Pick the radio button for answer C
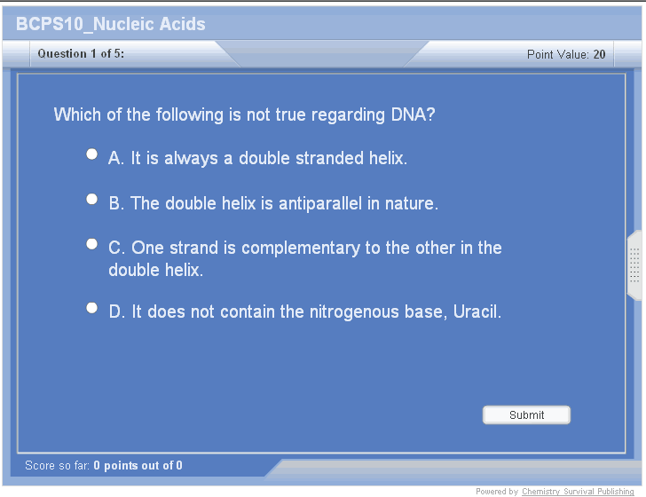 point(91,244)
